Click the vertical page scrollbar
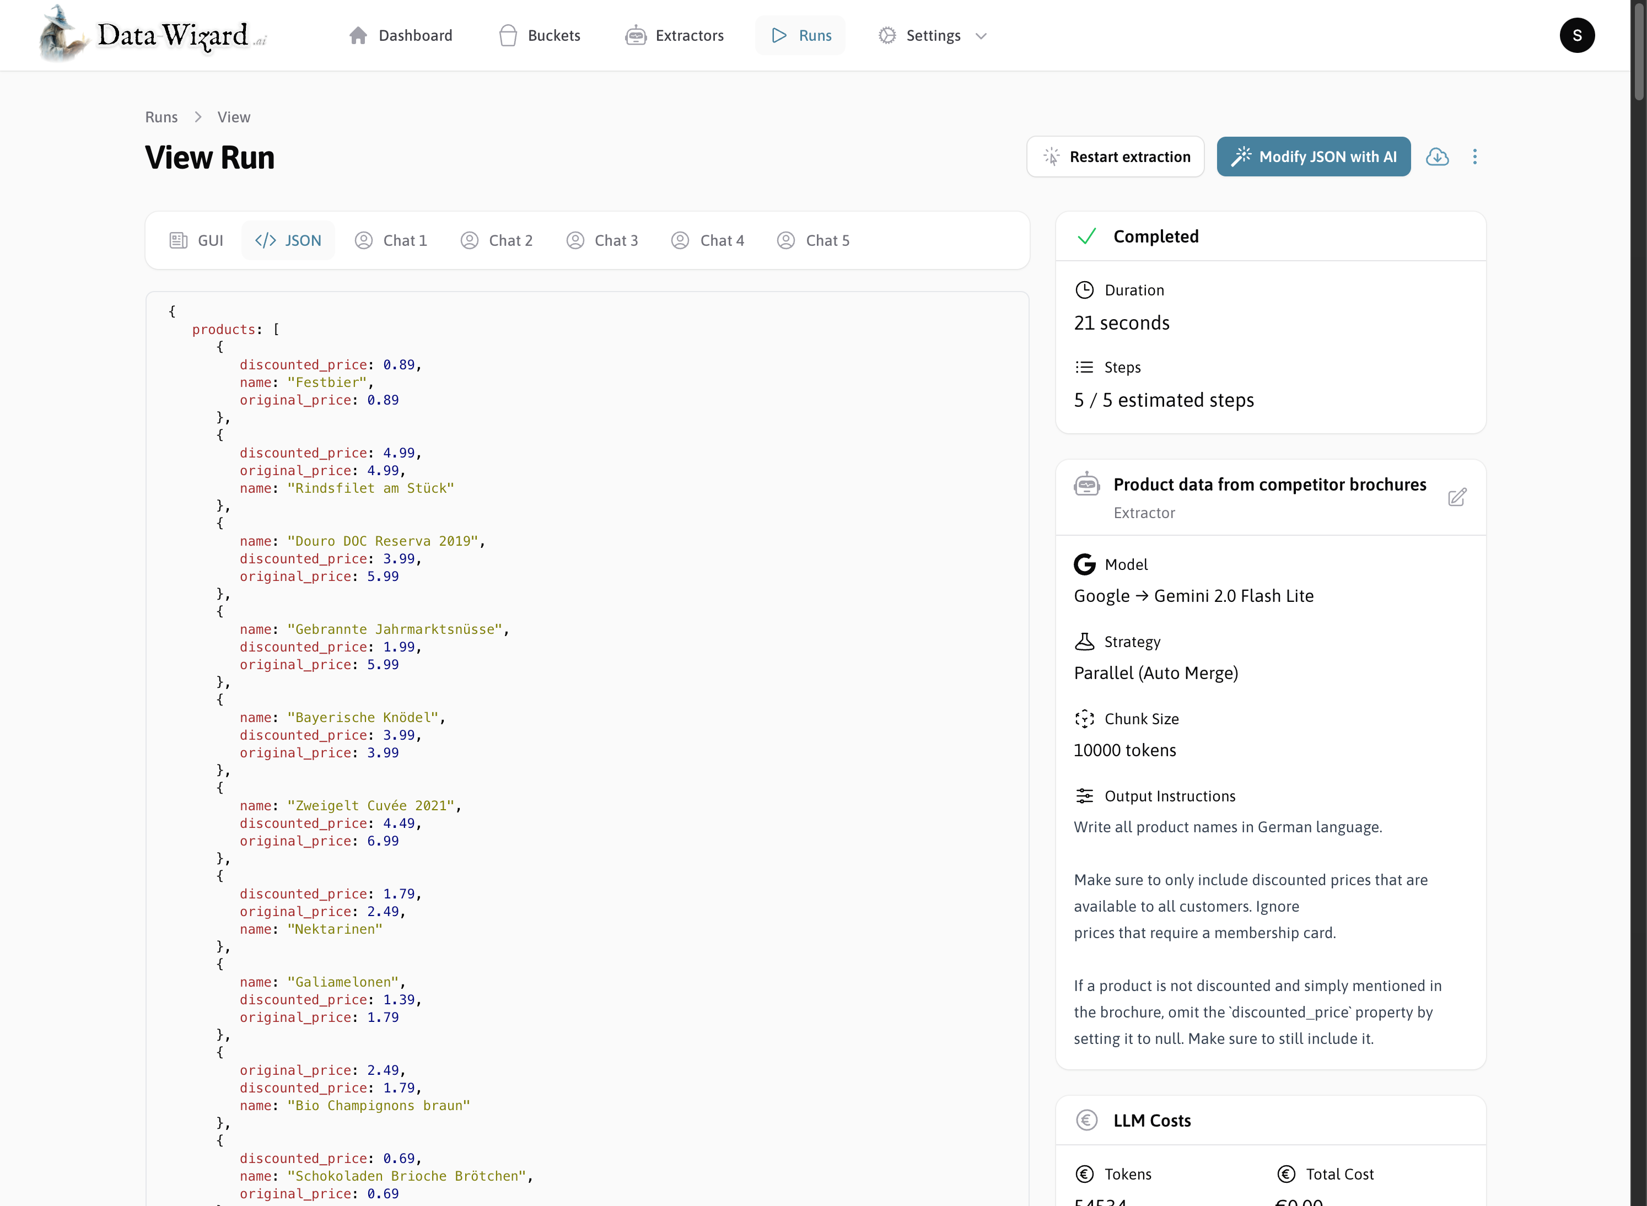1647x1206 pixels. click(1638, 51)
